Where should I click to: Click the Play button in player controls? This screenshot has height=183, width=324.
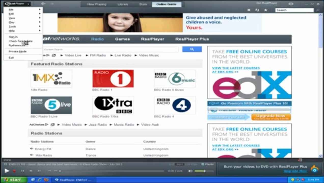coord(7,171)
